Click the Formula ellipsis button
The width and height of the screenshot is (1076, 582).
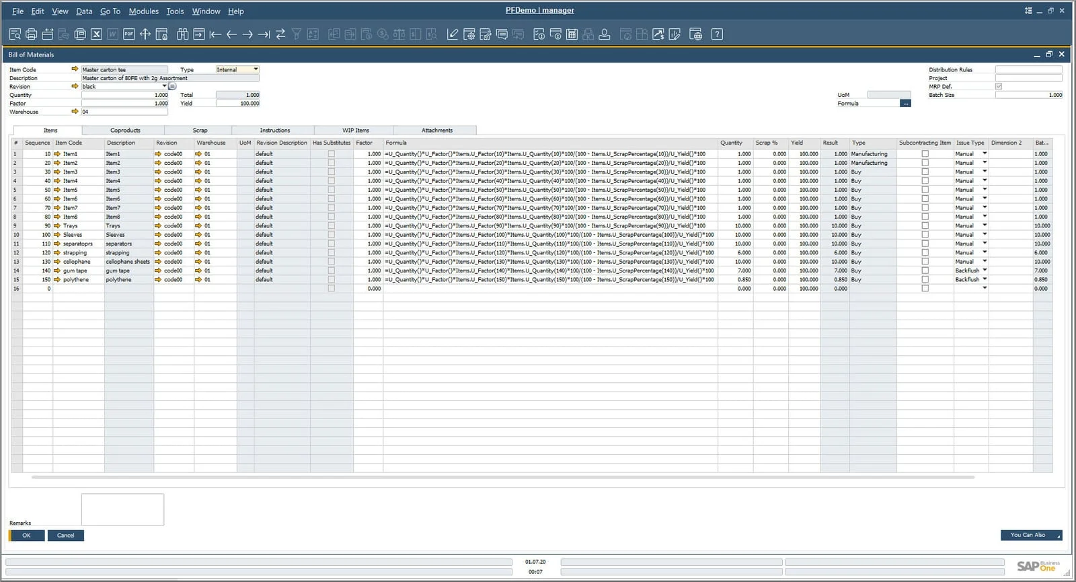(x=905, y=104)
